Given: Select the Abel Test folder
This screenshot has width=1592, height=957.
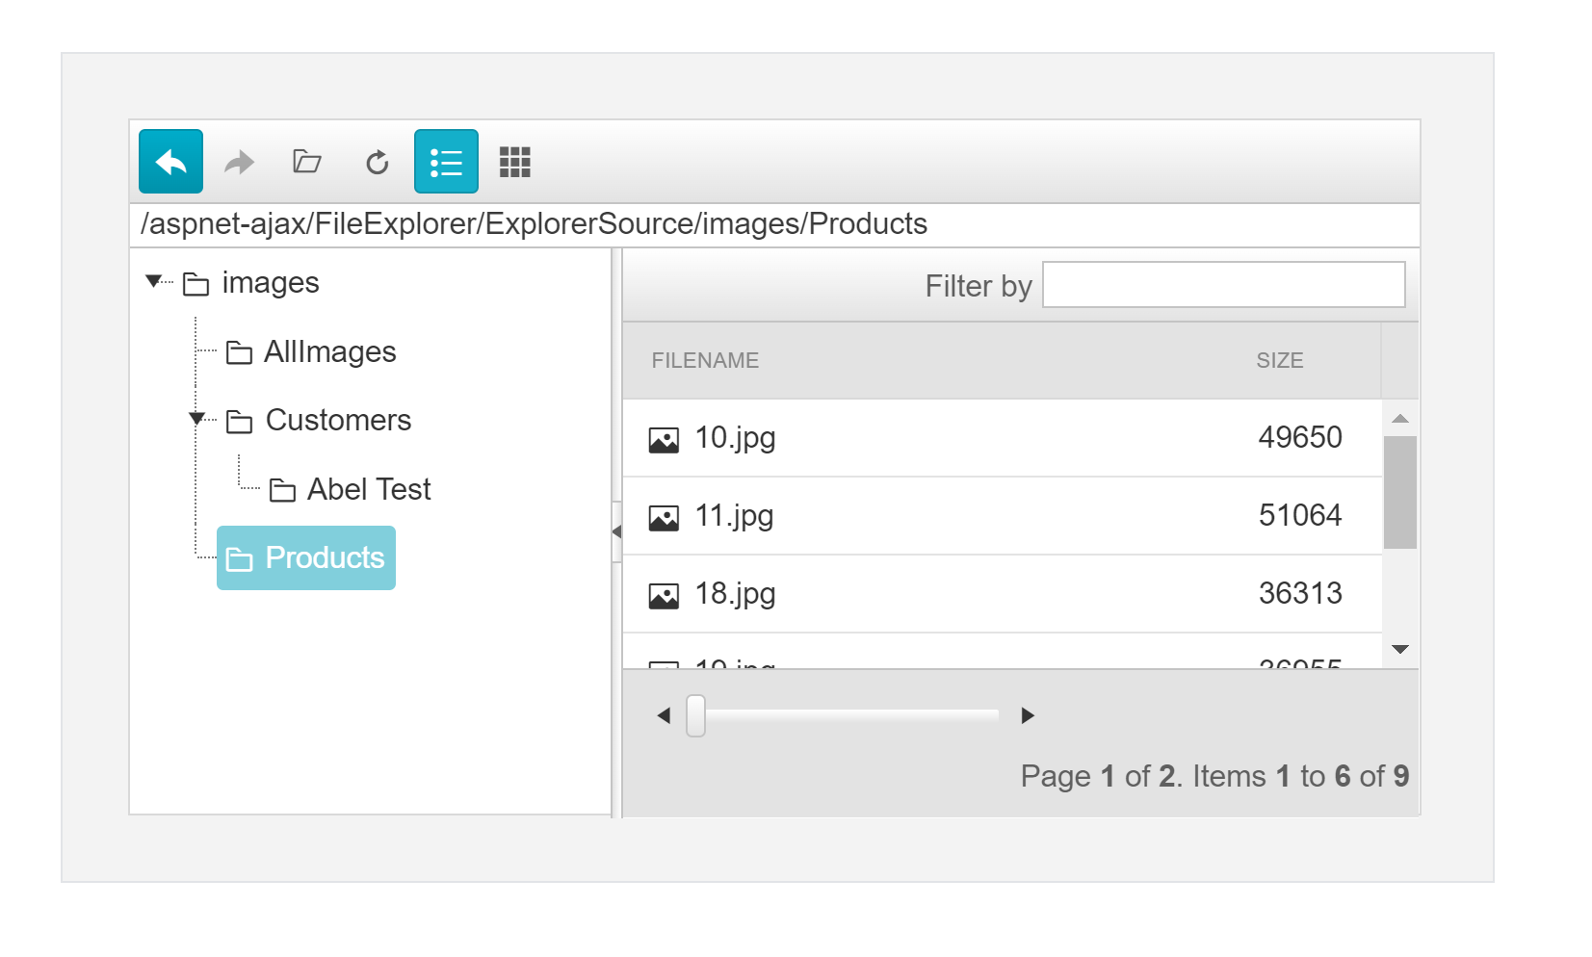Looking at the screenshot, I should [x=368, y=490].
